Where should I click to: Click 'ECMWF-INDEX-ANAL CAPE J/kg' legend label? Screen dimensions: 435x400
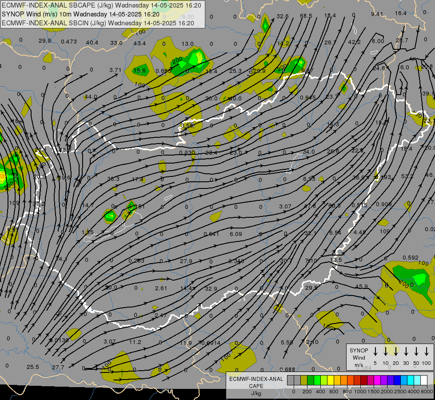(x=256, y=386)
